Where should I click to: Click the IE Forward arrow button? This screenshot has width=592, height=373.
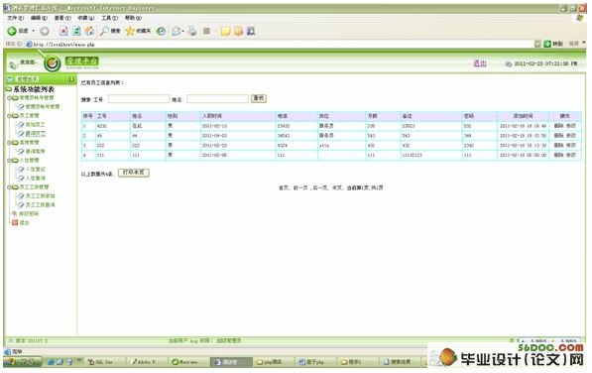point(45,31)
